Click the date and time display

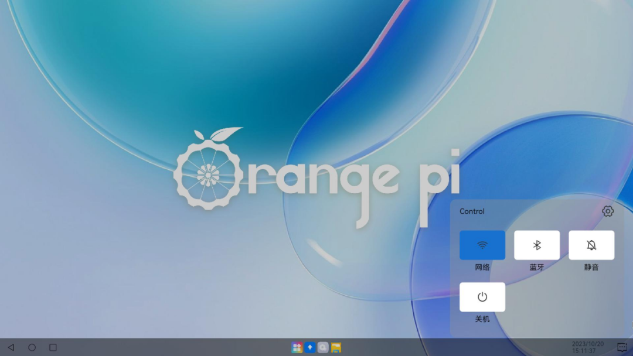click(x=588, y=347)
